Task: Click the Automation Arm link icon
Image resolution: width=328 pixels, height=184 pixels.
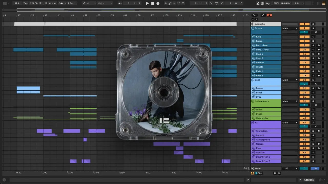Action: [170, 3]
